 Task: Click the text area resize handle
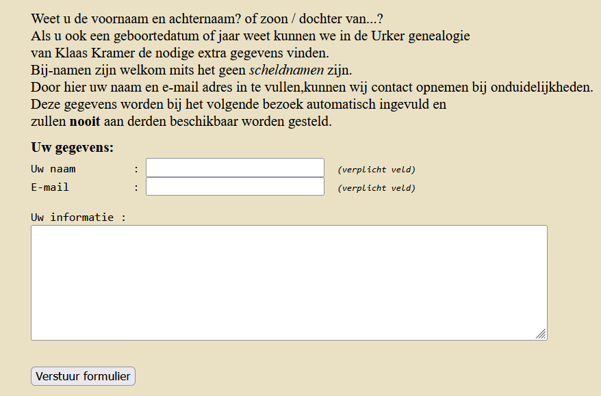(541, 334)
